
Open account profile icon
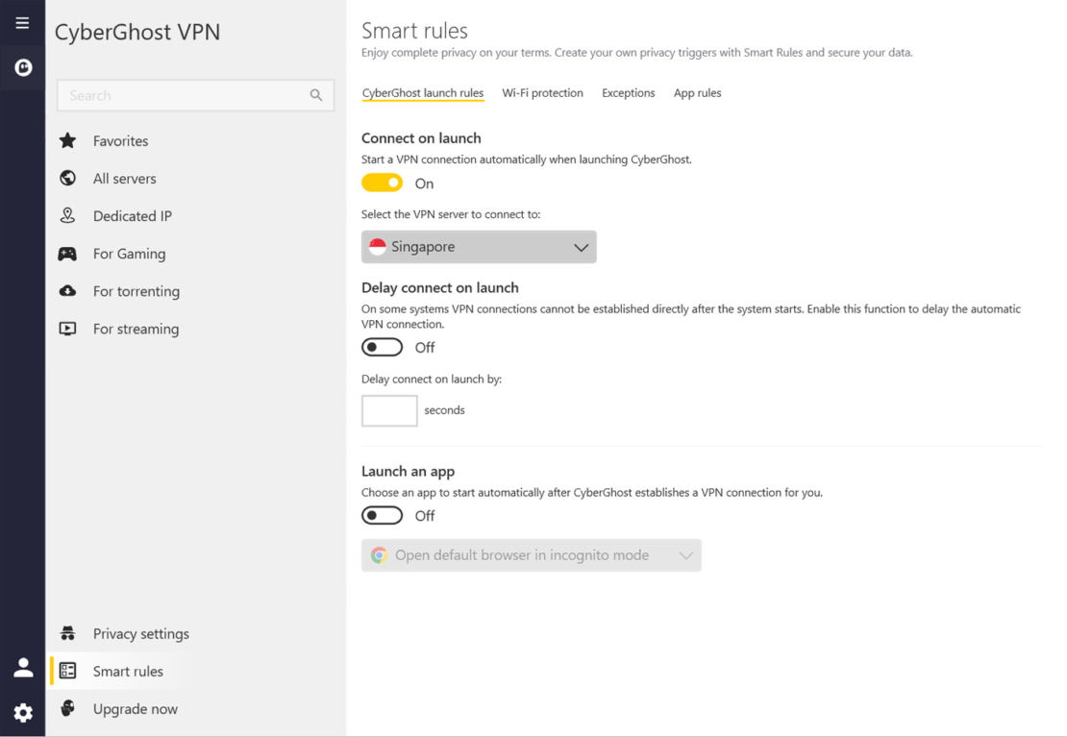click(21, 667)
